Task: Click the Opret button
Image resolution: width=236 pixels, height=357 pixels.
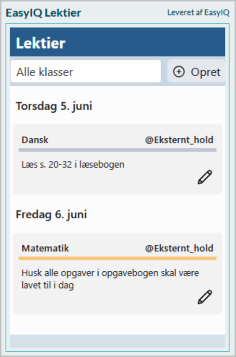Action: [x=196, y=71]
